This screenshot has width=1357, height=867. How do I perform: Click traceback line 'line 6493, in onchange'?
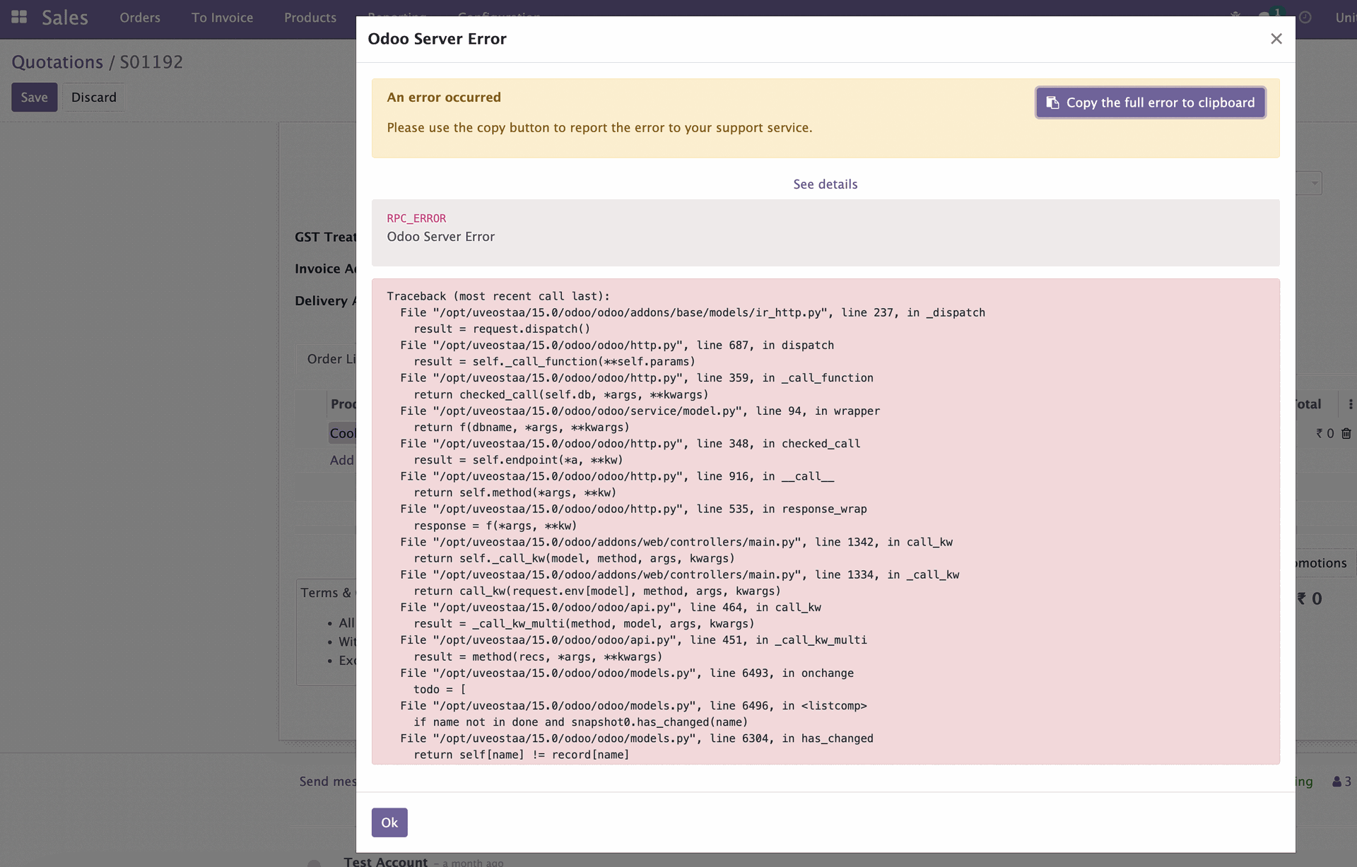coord(627,673)
